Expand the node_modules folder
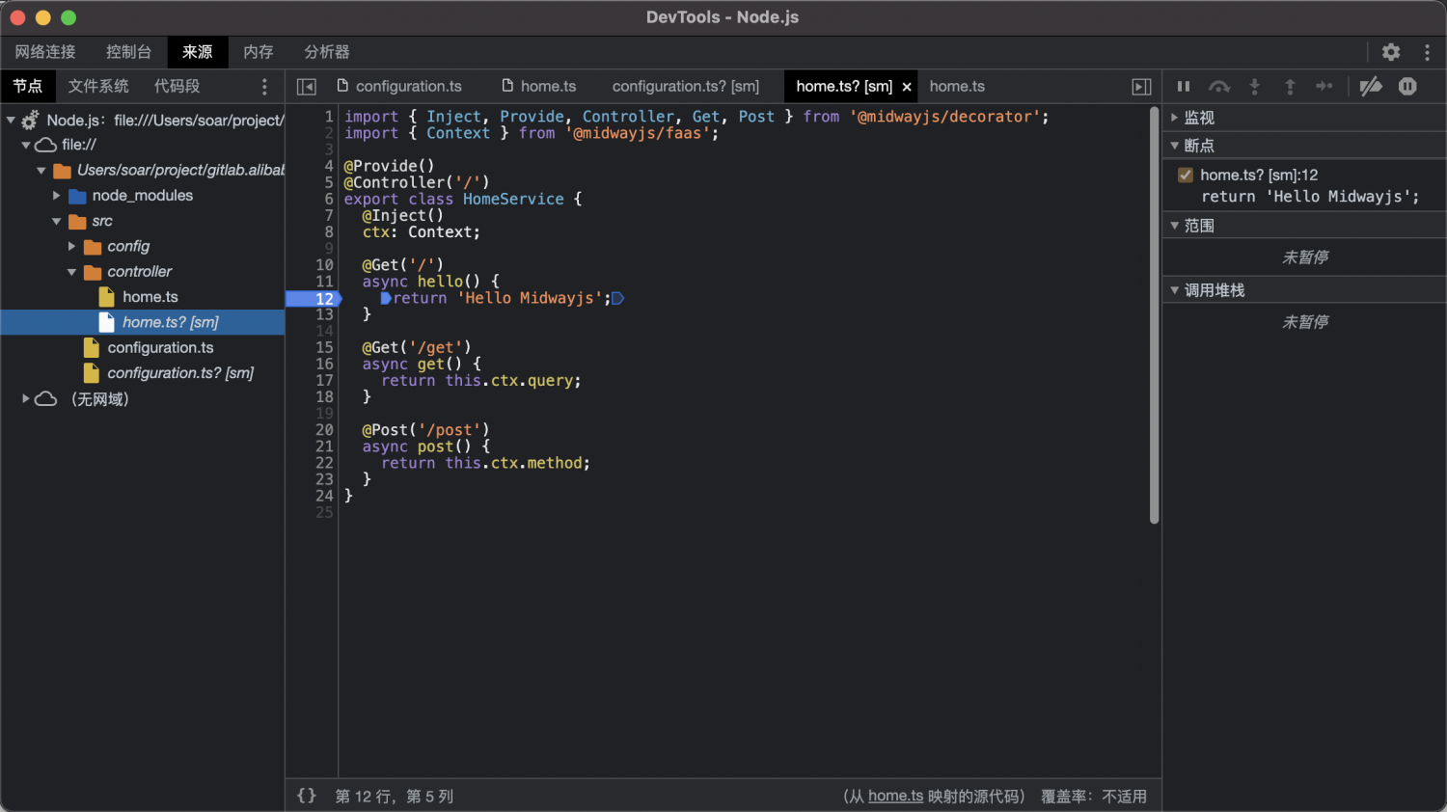 click(56, 196)
